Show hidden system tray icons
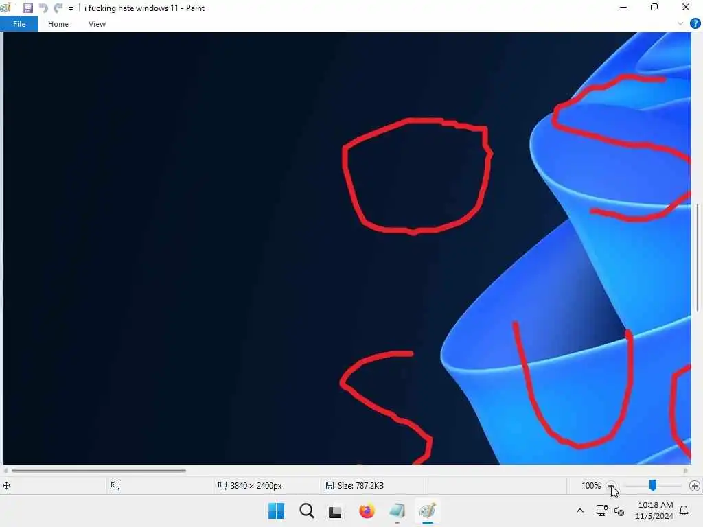Viewport: 703px width, 527px height. tap(579, 511)
